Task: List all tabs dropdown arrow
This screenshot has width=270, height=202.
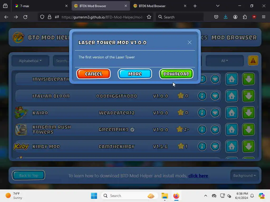Action: click(218, 6)
